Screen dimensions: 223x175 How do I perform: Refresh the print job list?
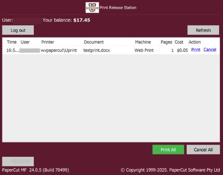click(203, 30)
